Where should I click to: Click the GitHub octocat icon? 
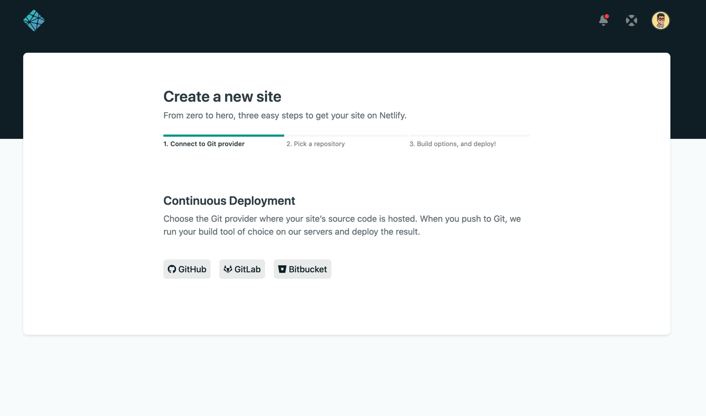tap(172, 269)
